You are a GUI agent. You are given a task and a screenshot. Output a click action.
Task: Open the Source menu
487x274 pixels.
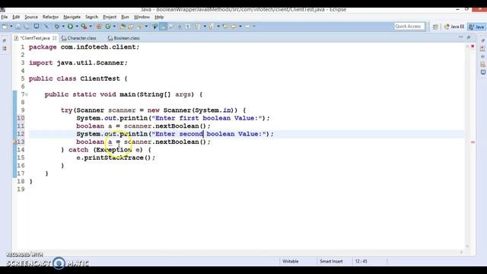tap(31, 17)
